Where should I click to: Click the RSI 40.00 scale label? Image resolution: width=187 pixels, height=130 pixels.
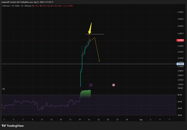[x=180, y=108]
